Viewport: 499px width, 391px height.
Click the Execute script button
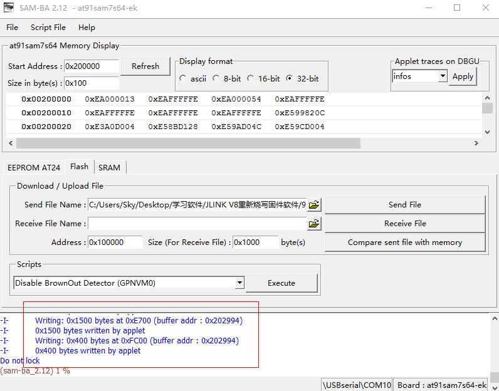(x=281, y=283)
